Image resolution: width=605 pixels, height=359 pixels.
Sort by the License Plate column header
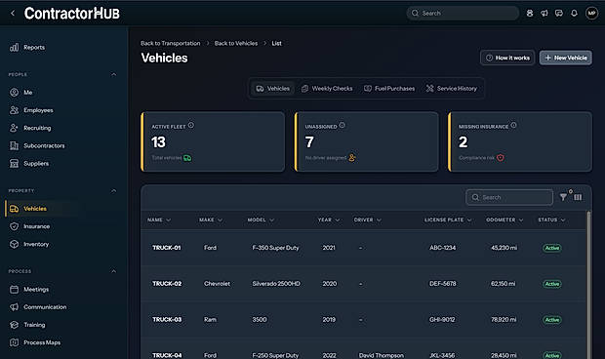point(448,219)
